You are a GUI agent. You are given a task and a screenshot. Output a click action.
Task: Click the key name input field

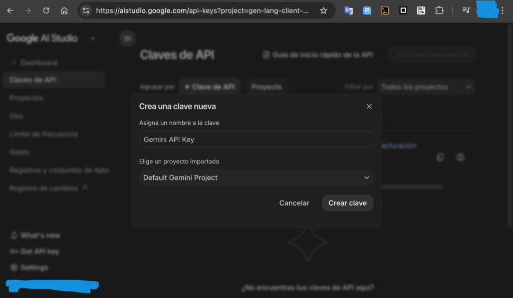point(255,139)
